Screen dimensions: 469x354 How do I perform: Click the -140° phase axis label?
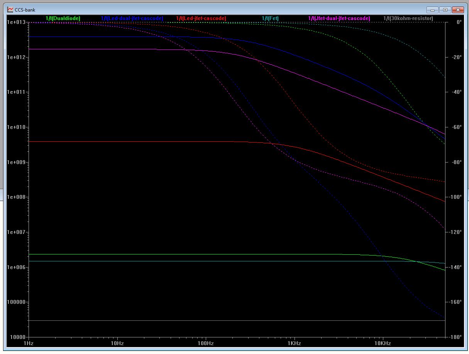click(x=455, y=267)
